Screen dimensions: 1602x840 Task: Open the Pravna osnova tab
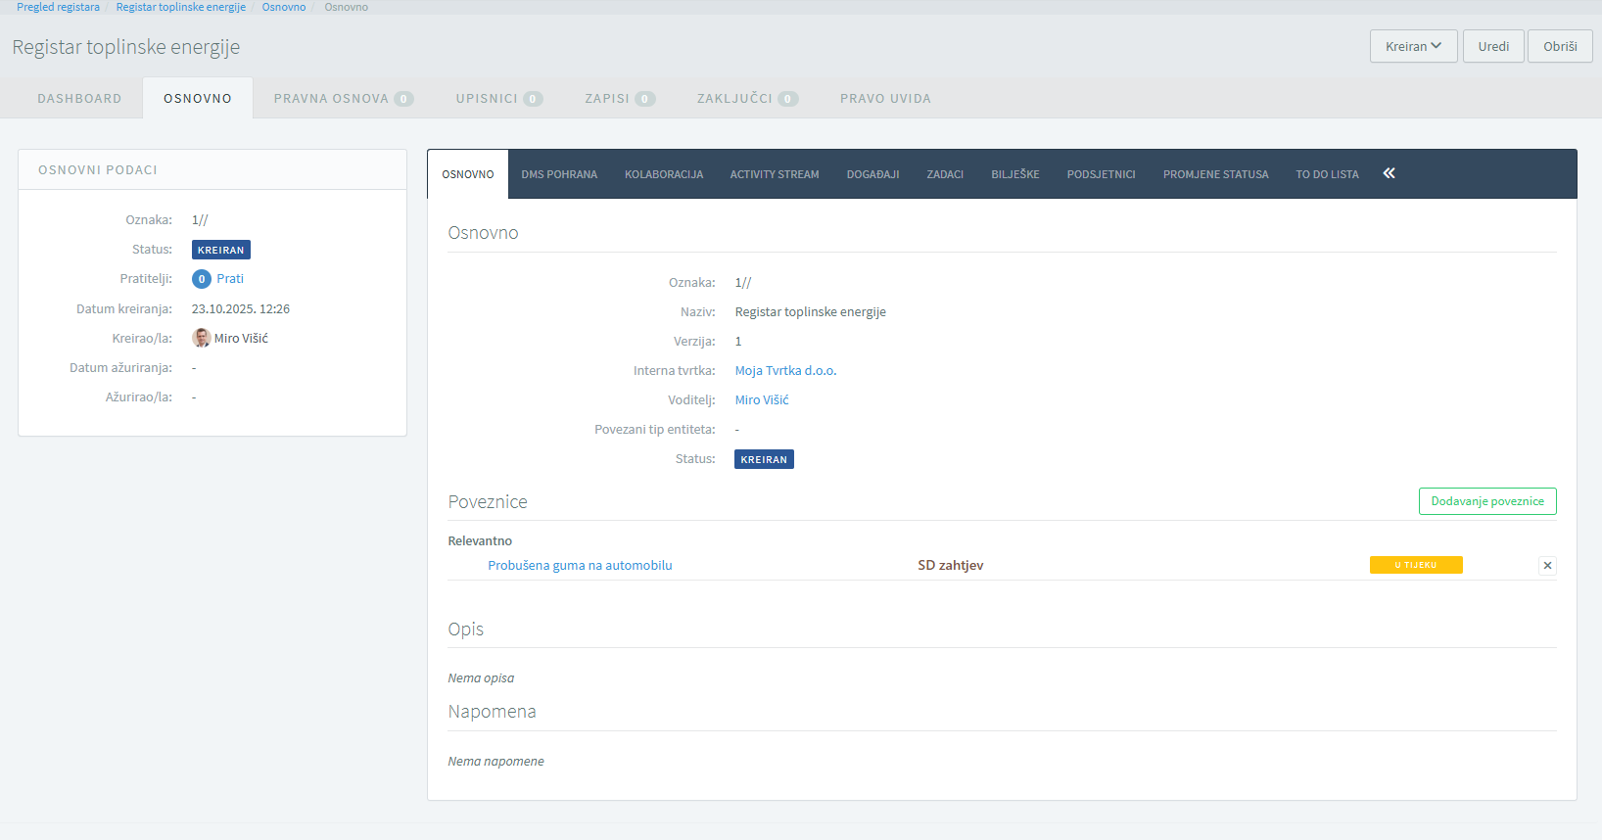[x=343, y=99]
